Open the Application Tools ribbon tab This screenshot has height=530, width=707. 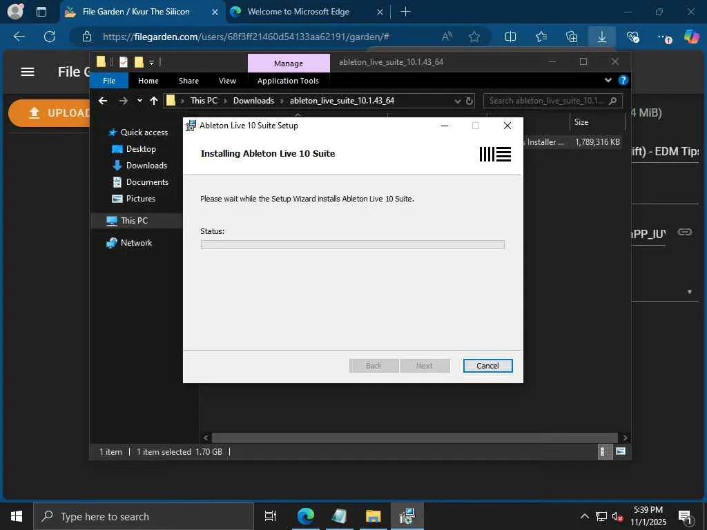pyautogui.click(x=288, y=81)
